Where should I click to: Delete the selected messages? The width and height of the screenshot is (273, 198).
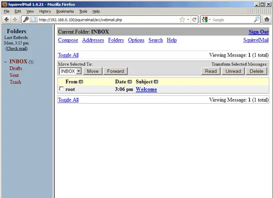[257, 71]
